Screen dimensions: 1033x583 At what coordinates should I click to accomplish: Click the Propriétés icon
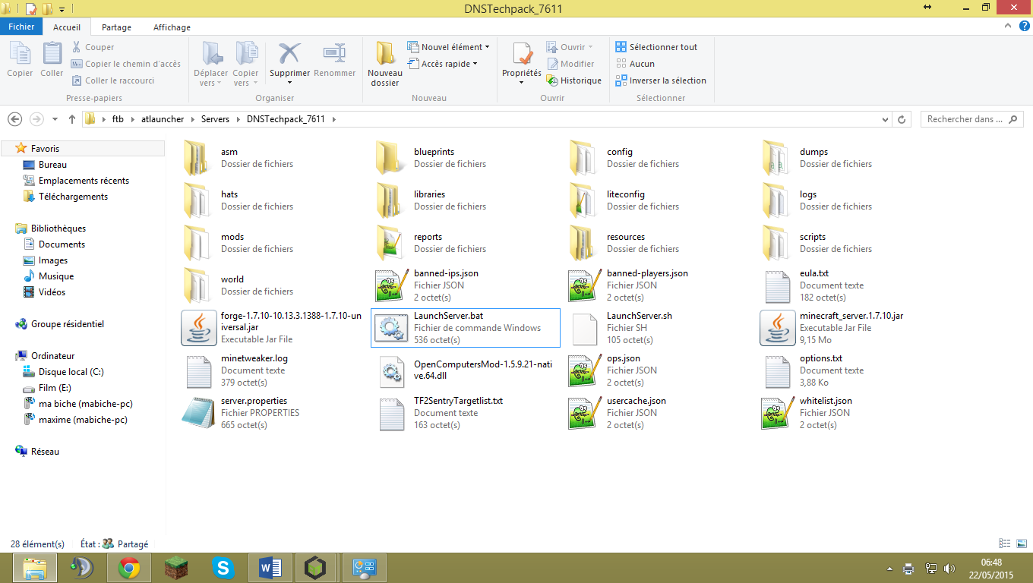click(x=522, y=54)
